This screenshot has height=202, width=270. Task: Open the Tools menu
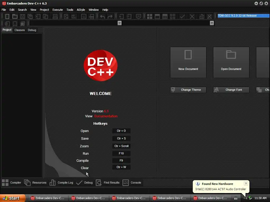[70, 10]
